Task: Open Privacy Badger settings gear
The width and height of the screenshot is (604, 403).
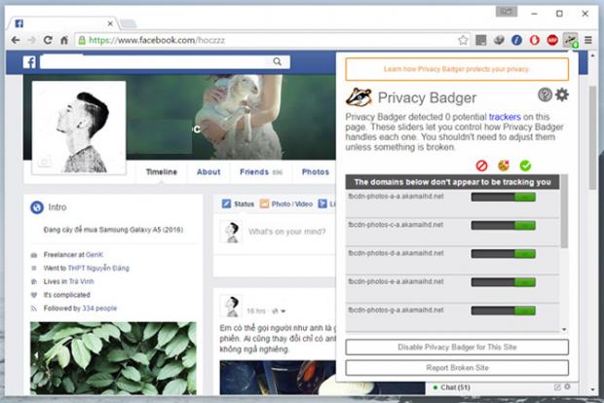Action: coord(561,94)
